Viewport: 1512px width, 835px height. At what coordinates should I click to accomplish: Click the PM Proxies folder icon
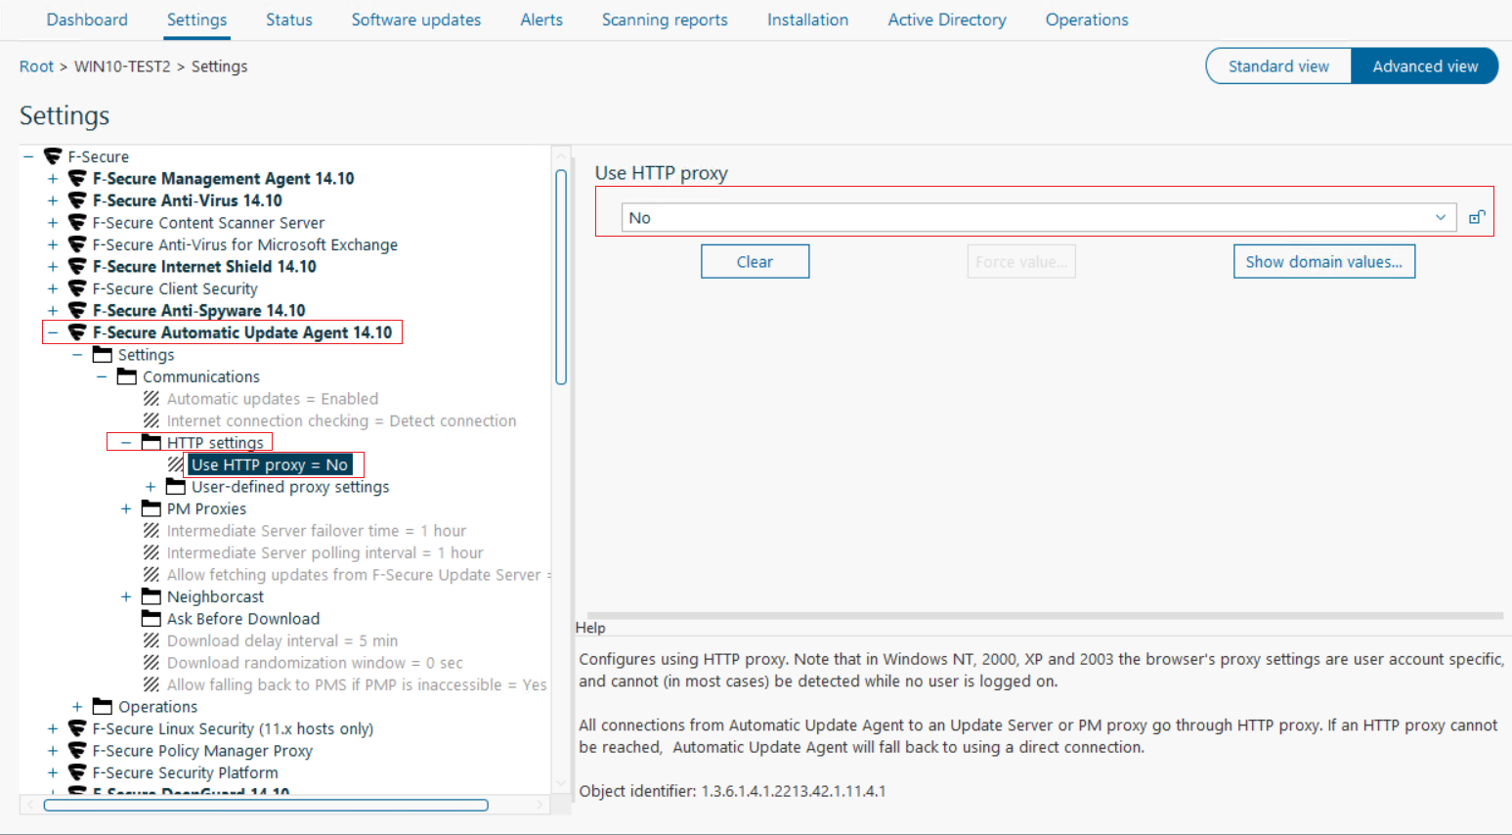click(151, 508)
